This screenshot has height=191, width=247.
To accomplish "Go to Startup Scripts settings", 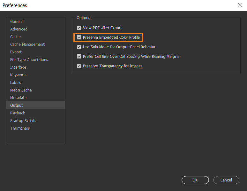I will tap(36, 121).
